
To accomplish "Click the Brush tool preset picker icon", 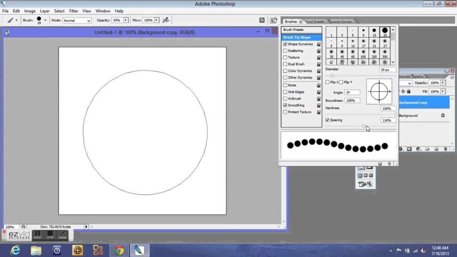I will coord(11,20).
